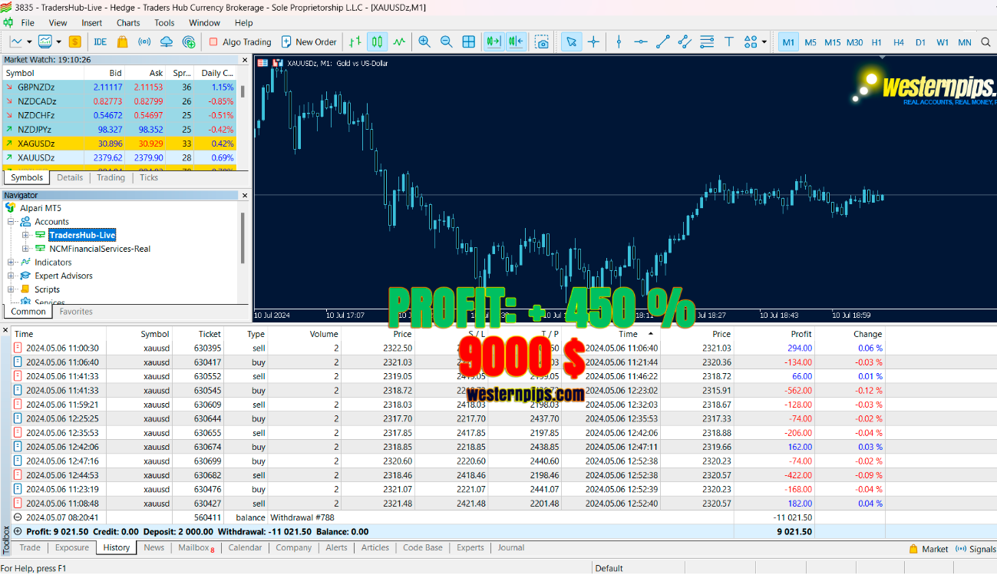Click the dollar-sign Trade icon
The height and width of the screenshot is (575, 997).
click(x=74, y=41)
